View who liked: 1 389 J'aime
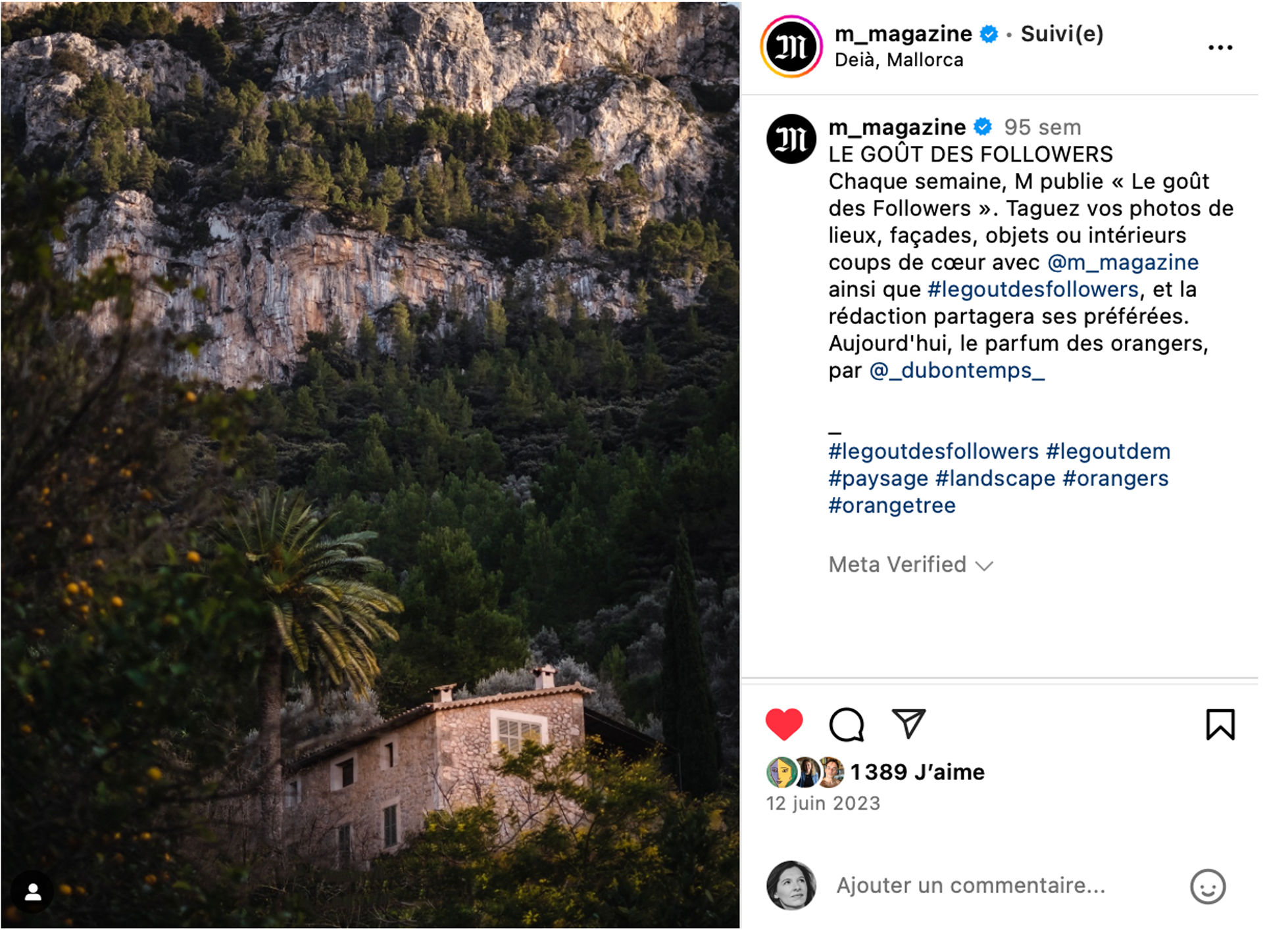 (917, 772)
